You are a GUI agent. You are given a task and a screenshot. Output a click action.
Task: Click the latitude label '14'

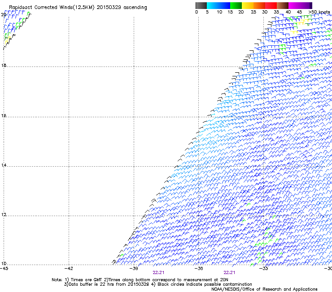pyautogui.click(x=4, y=165)
